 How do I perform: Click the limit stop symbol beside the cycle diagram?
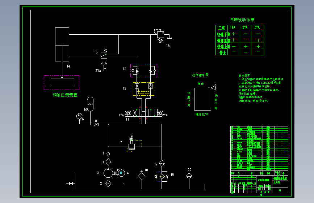pyautogui.click(x=214, y=87)
